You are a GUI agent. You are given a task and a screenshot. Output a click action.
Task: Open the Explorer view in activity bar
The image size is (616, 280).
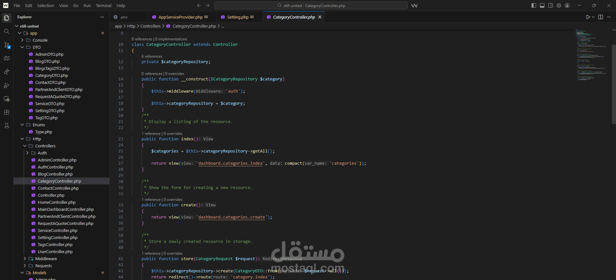(x=6, y=18)
